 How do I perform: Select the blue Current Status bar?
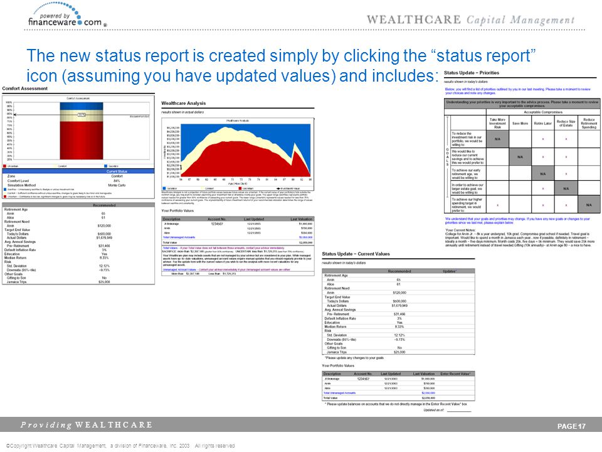[78, 171]
